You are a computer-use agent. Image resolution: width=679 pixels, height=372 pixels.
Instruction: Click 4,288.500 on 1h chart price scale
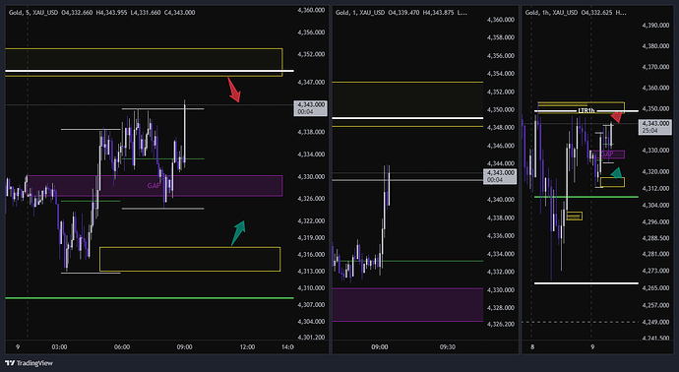click(656, 238)
